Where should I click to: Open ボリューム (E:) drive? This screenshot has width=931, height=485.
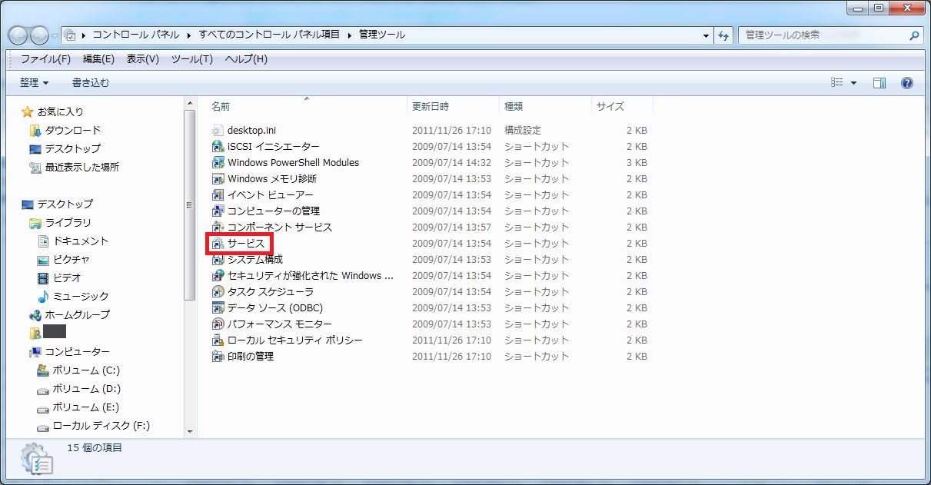coord(78,407)
